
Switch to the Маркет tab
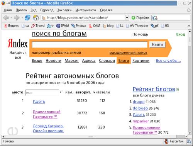click(x=71, y=61)
